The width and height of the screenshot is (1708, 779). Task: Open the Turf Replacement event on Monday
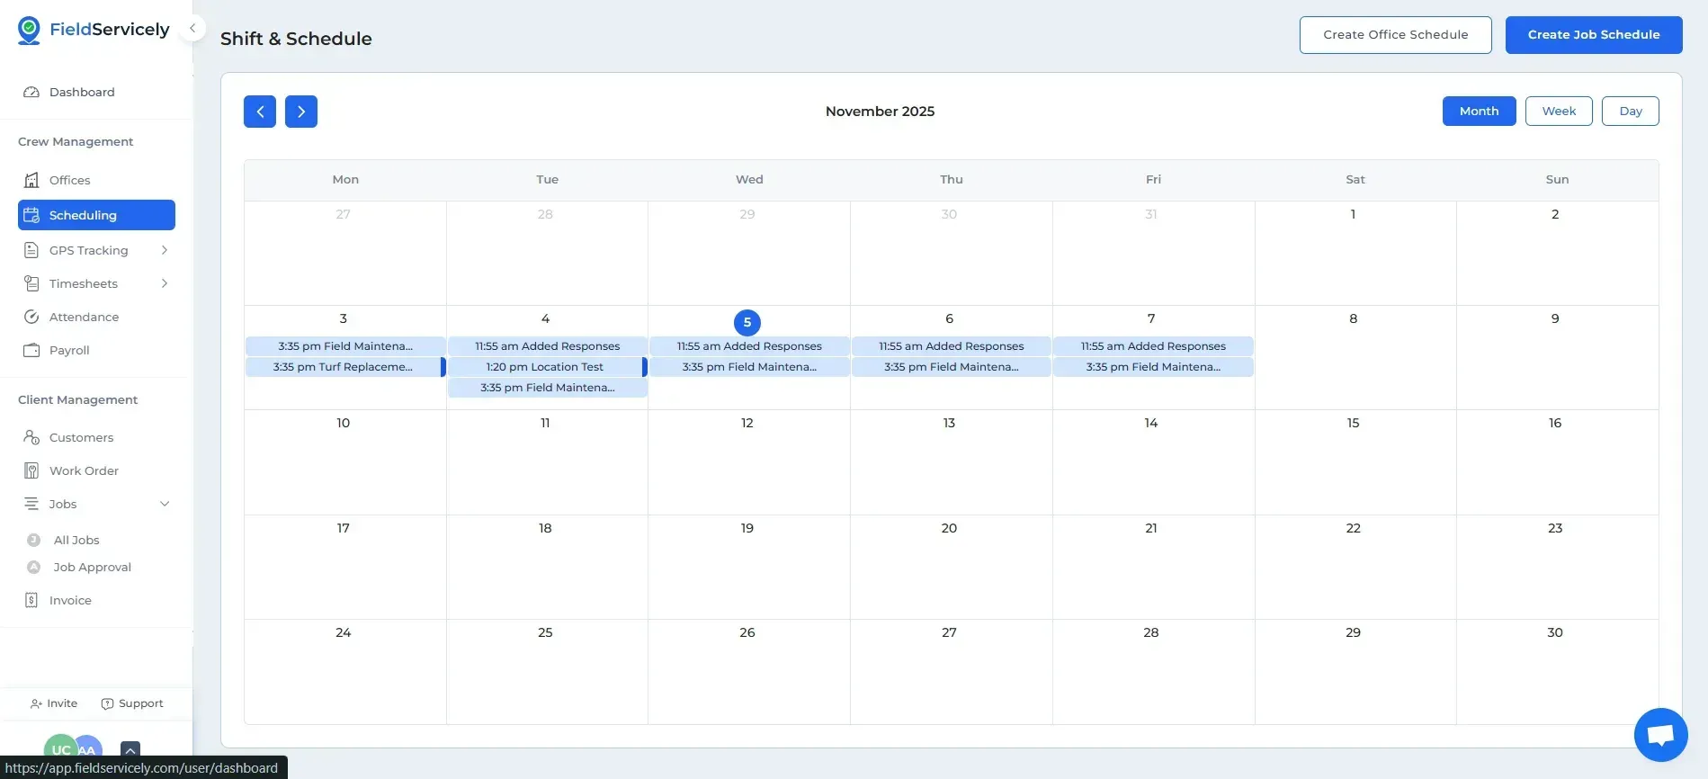[343, 367]
